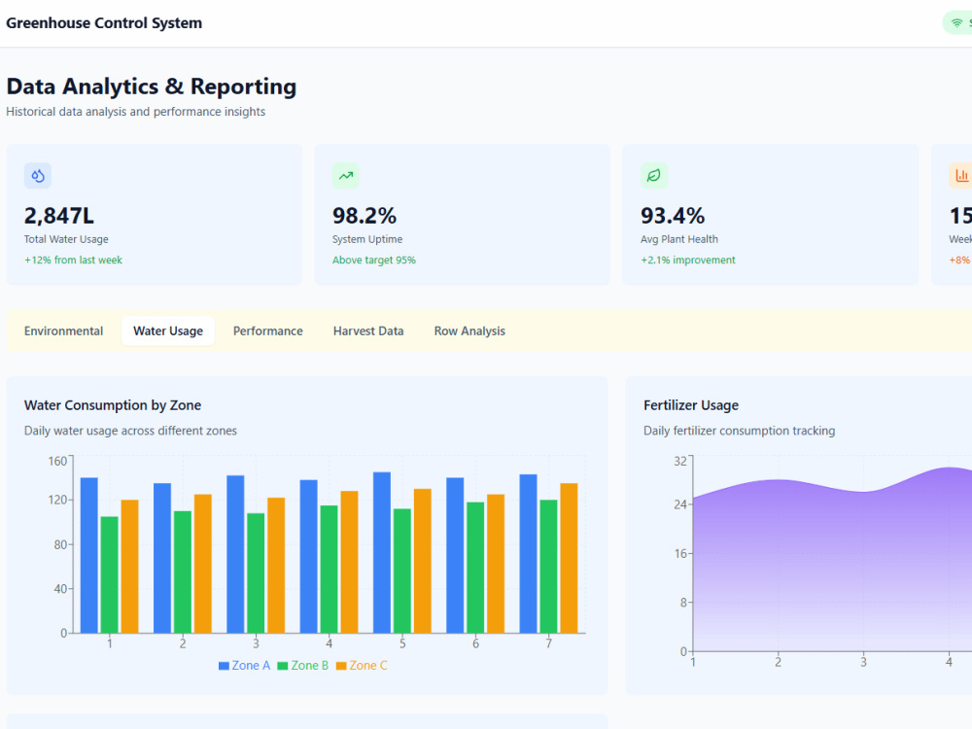Image resolution: width=972 pixels, height=729 pixels.
Task: Click the water droplets icon on Total Water Usage card
Action: tap(38, 175)
